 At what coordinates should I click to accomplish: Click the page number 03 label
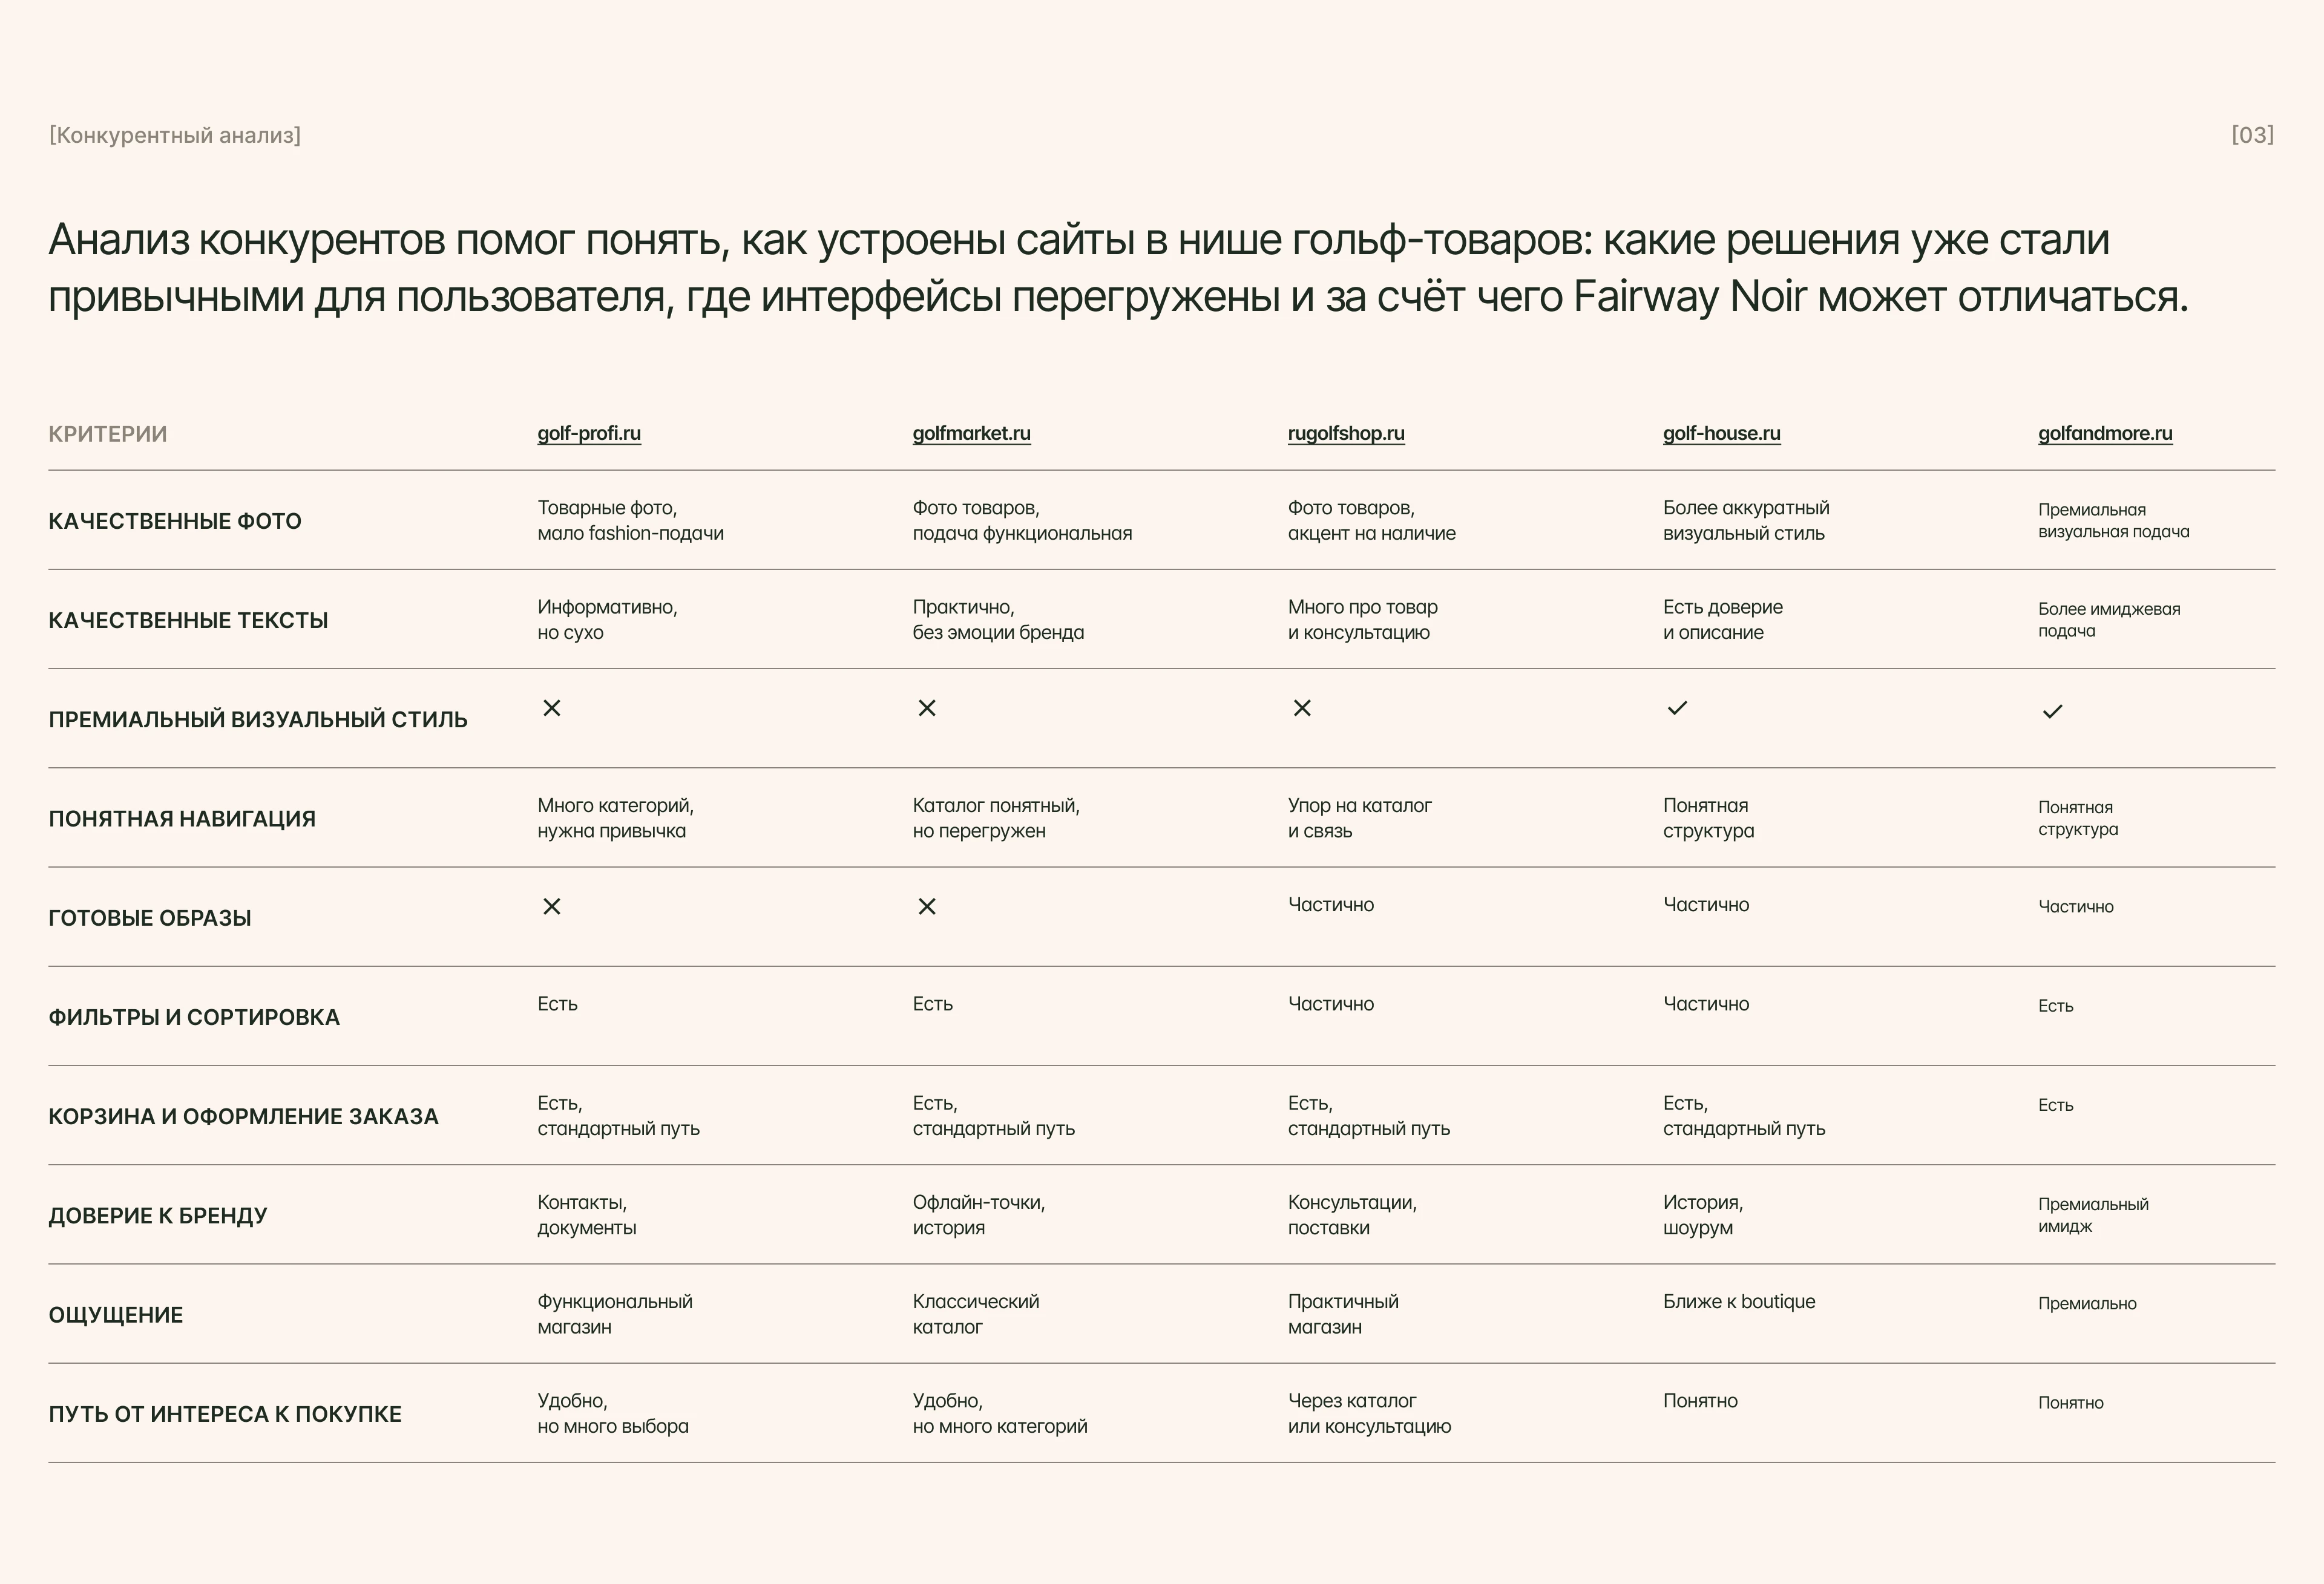click(2252, 135)
